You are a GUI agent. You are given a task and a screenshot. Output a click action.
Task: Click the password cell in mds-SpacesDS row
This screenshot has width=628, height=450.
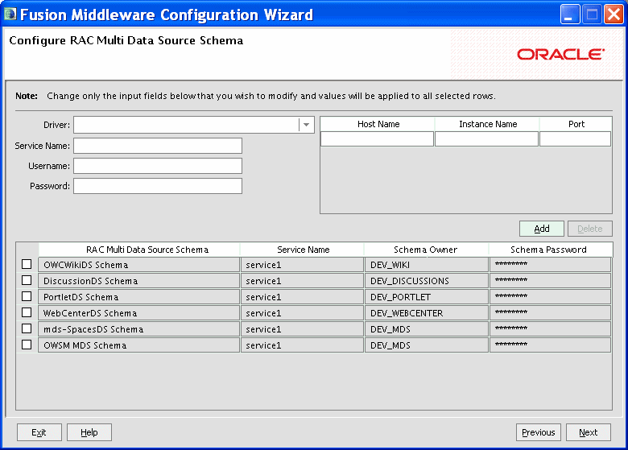point(550,329)
